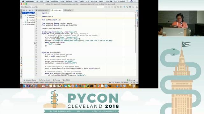This screenshot has height=114, width=204.
Task: Click the VCS Update Project icon
Action: [x=124, y=7]
